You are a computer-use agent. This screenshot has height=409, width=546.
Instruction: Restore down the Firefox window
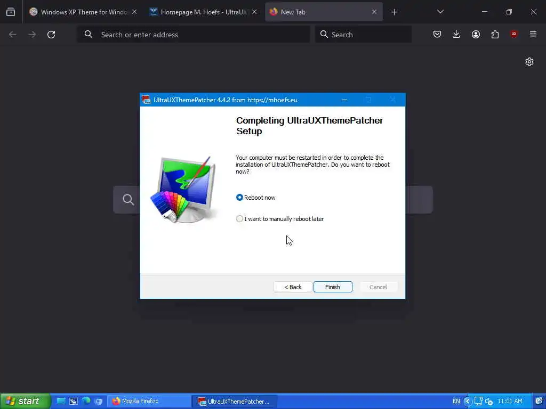click(509, 12)
